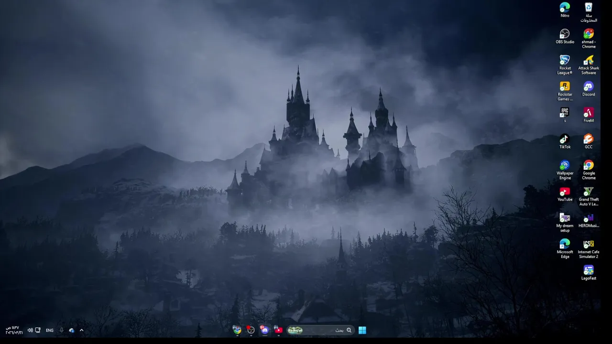Open the Recycle Bin desktop icon
The image size is (612, 344).
point(589,12)
